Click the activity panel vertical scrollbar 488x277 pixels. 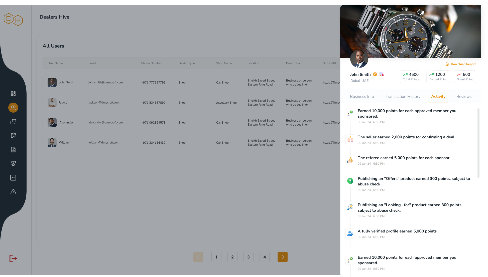(x=478, y=143)
